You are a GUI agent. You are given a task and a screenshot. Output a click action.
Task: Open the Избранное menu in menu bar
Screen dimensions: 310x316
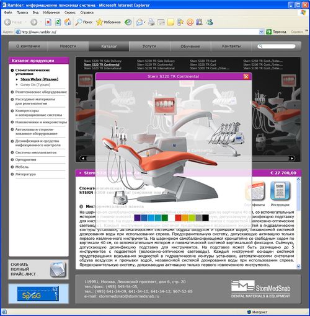(x=51, y=12)
